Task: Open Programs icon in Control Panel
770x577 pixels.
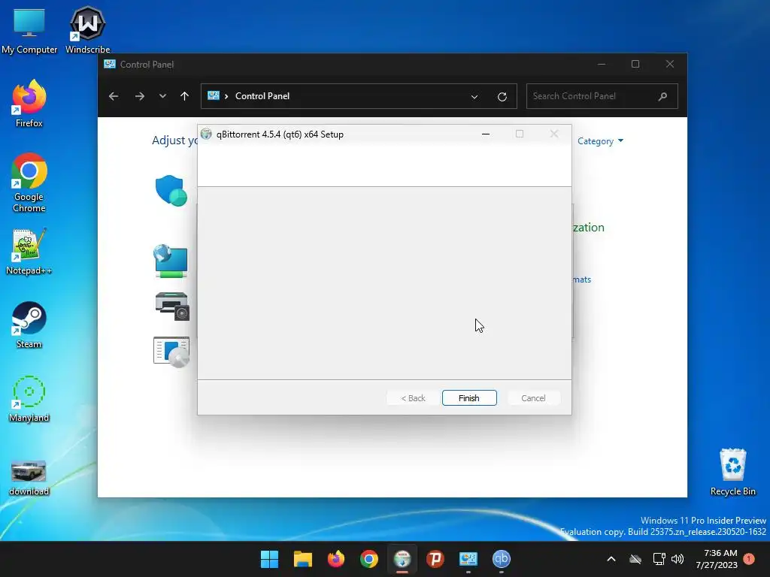Action: point(171,352)
